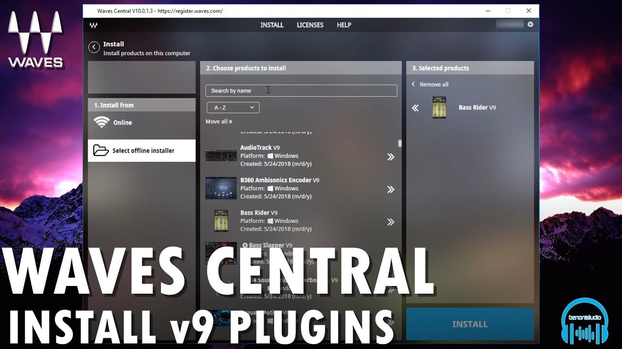
Task: Click the Bass Rider thumbnail in Selected products
Action: [x=439, y=107]
